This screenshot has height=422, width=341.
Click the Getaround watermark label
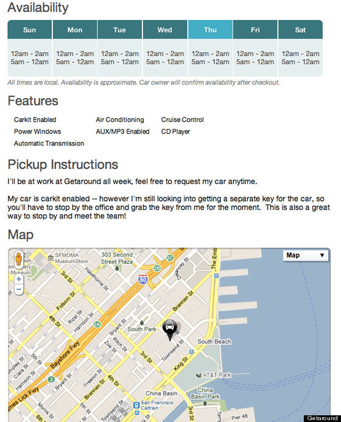click(x=322, y=418)
